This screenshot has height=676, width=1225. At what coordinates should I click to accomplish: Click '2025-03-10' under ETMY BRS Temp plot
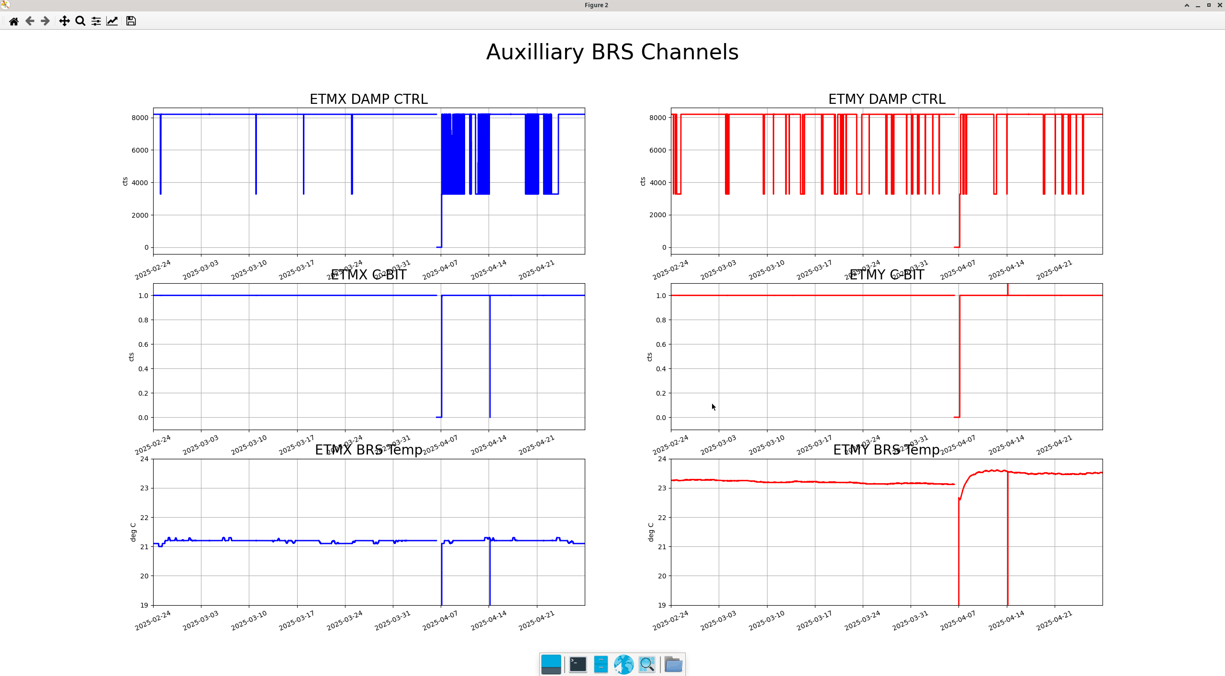tap(767, 621)
